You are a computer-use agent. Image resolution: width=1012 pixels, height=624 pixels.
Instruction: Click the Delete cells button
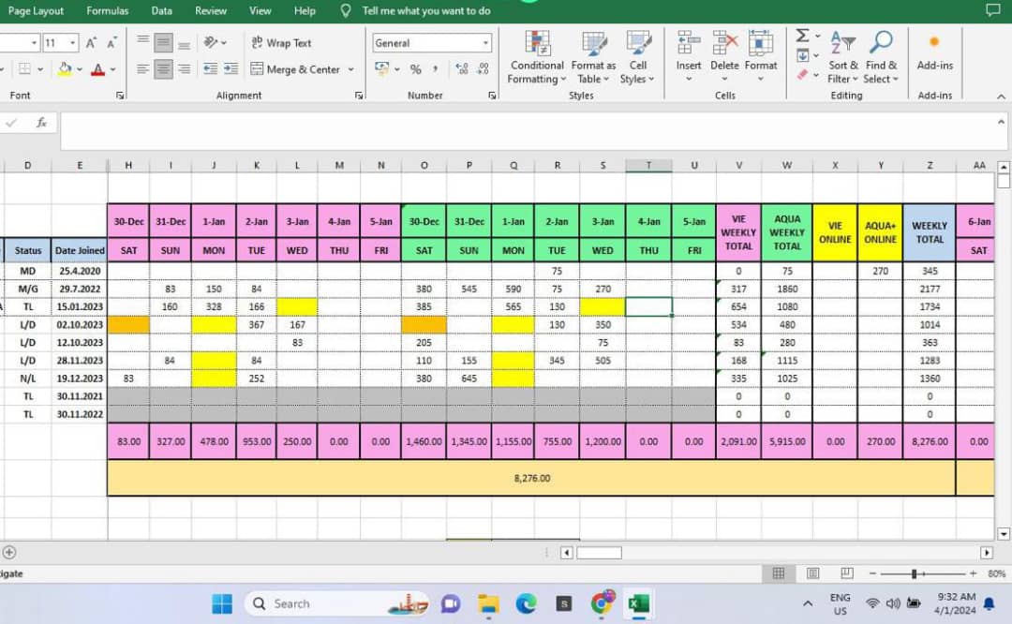coord(724,56)
